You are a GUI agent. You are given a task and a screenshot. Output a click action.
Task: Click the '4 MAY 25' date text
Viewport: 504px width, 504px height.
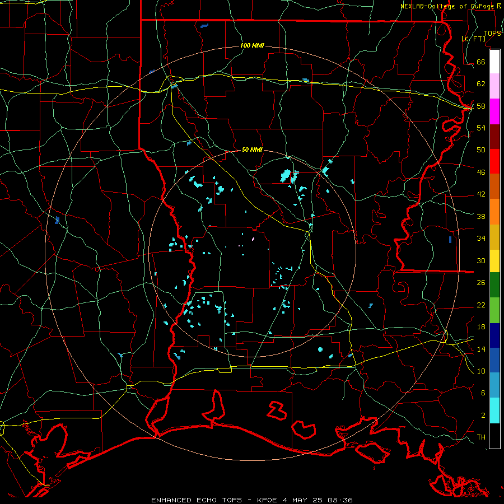point(304,500)
